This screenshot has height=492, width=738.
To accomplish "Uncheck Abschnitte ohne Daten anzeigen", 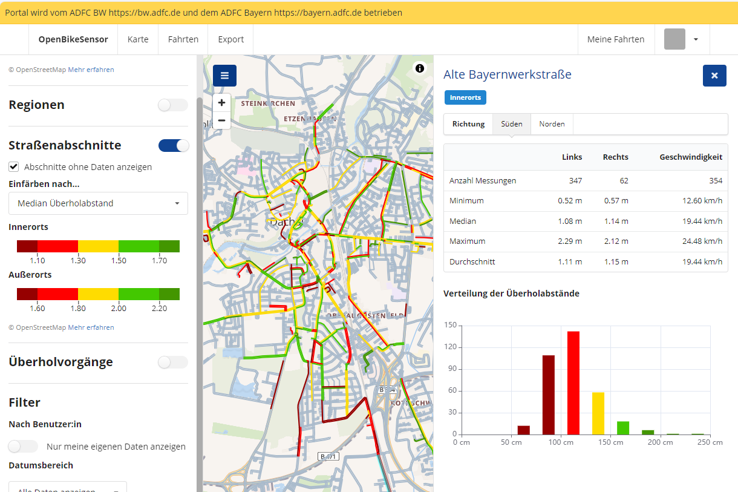I will click(x=14, y=167).
